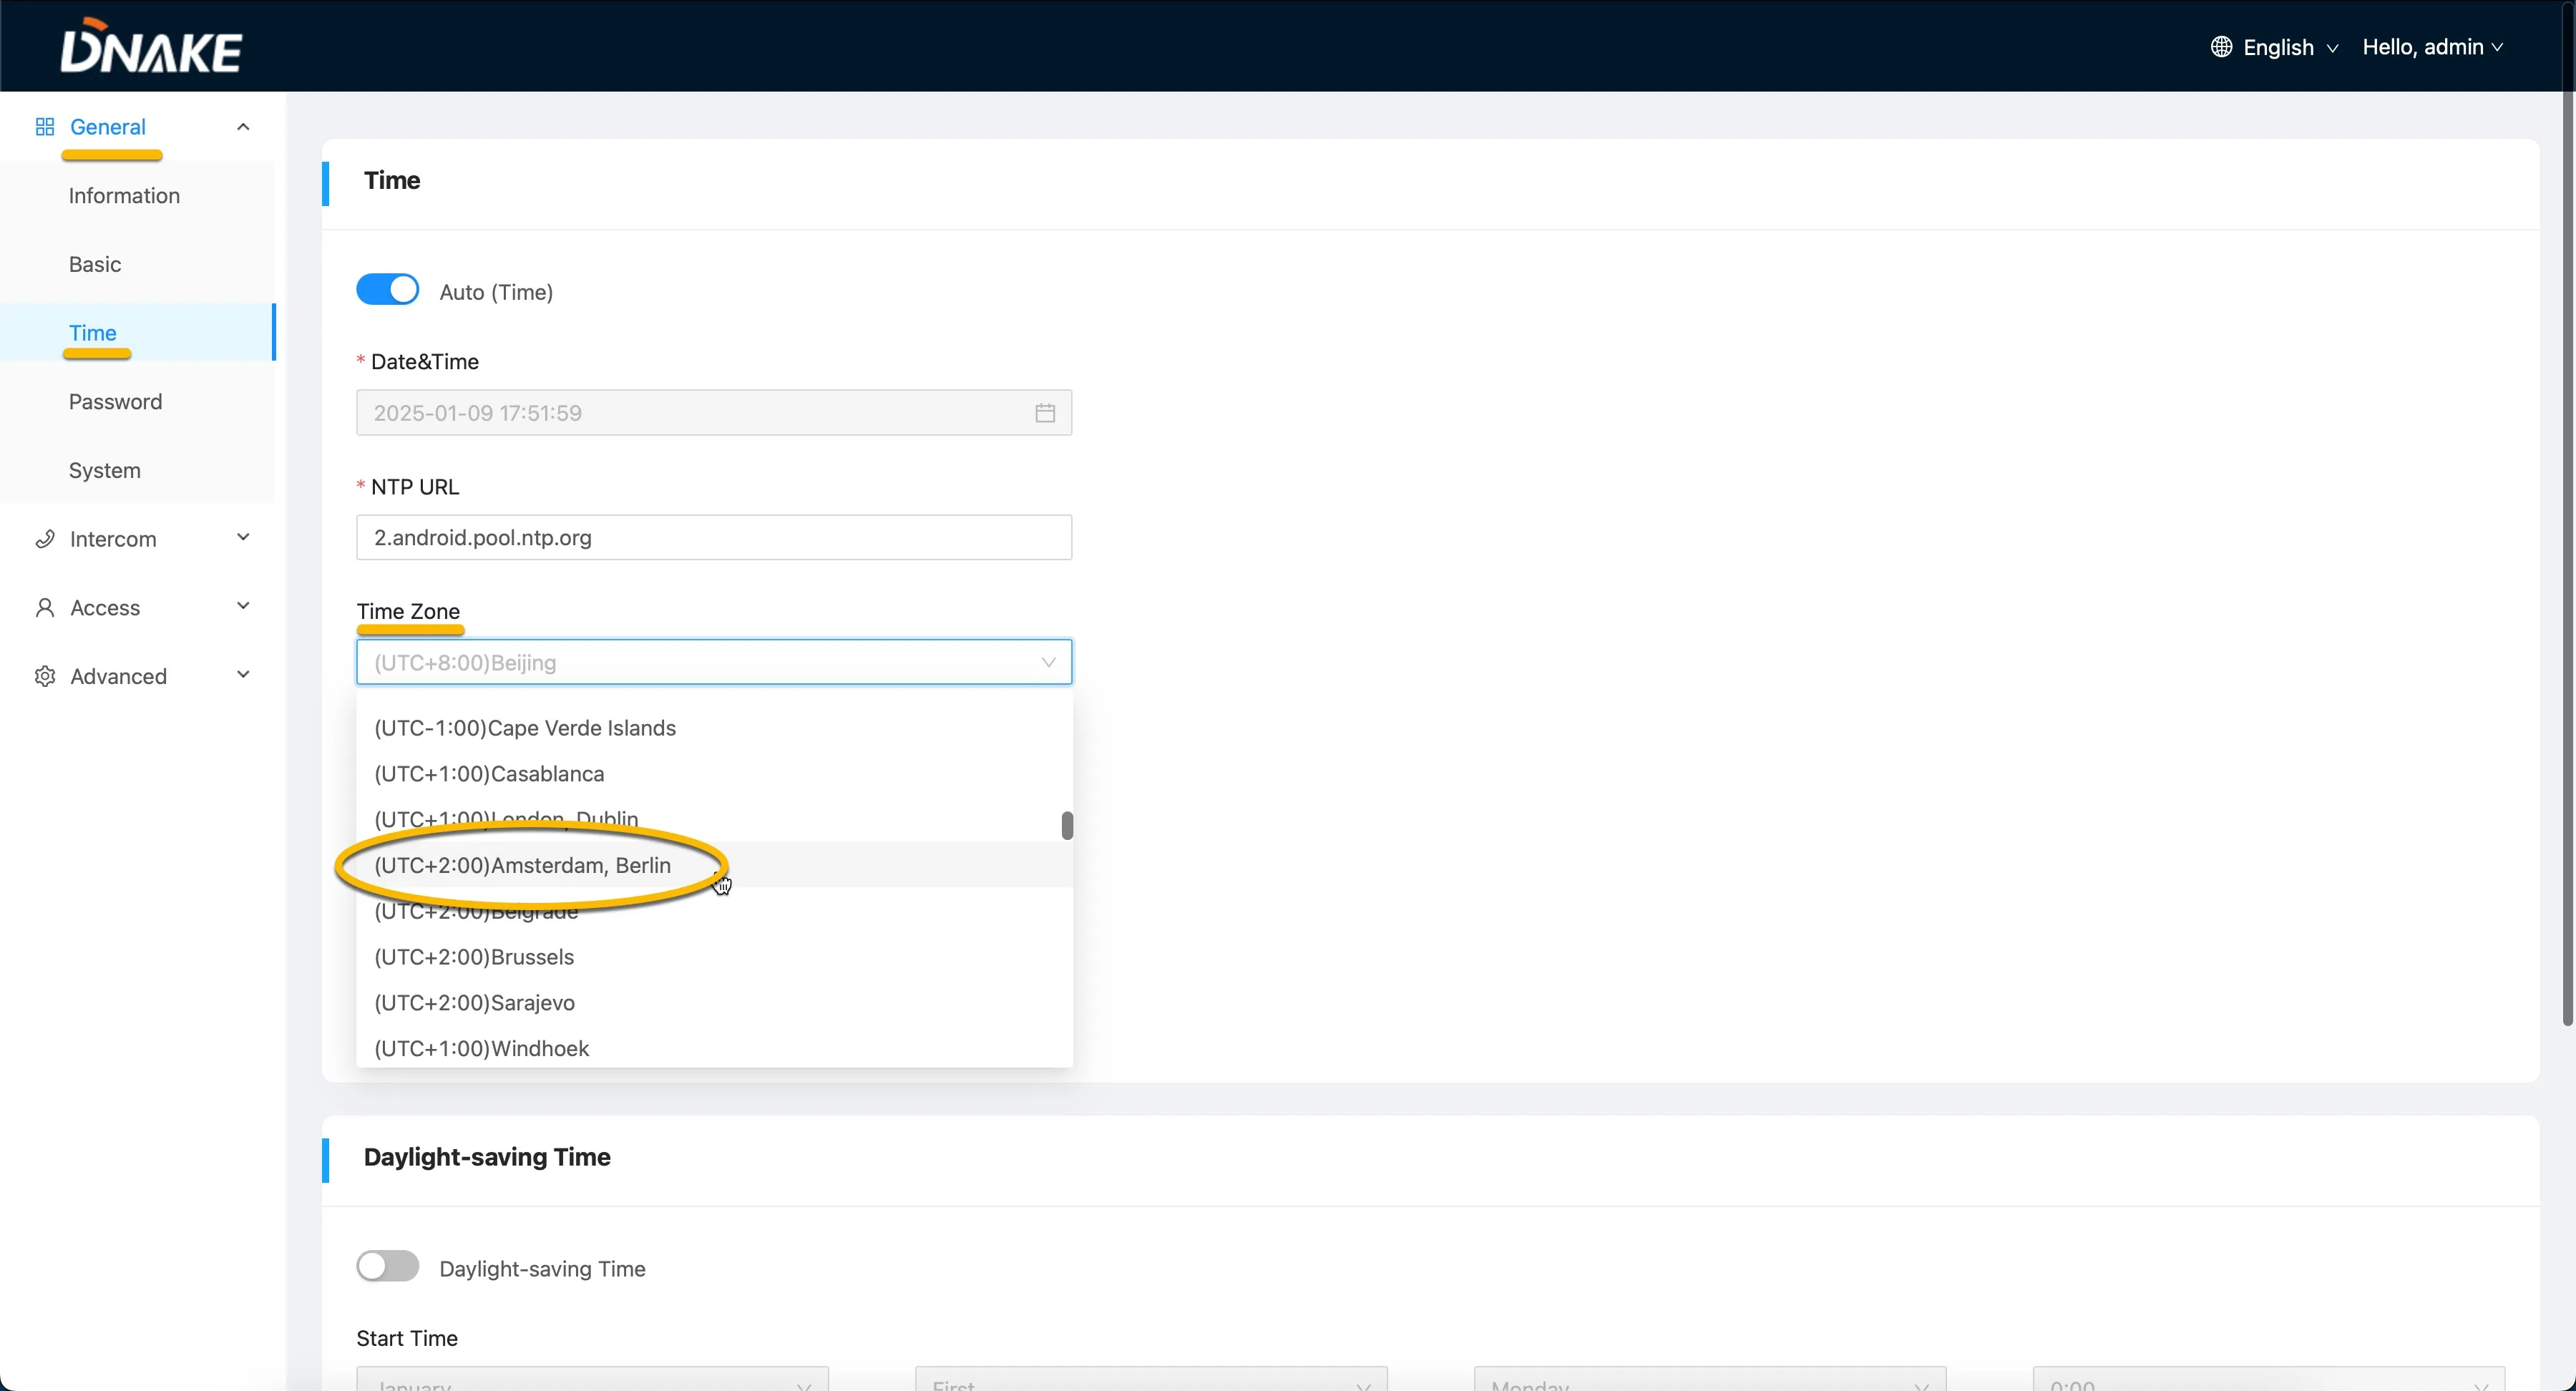Click the Time Zone search field

[714, 662]
